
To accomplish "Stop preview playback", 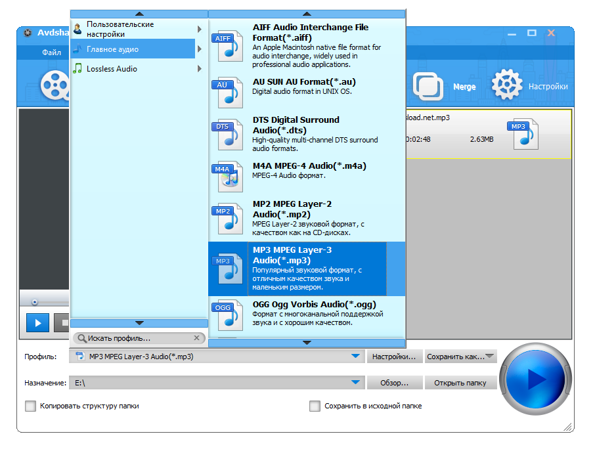I will (62, 323).
